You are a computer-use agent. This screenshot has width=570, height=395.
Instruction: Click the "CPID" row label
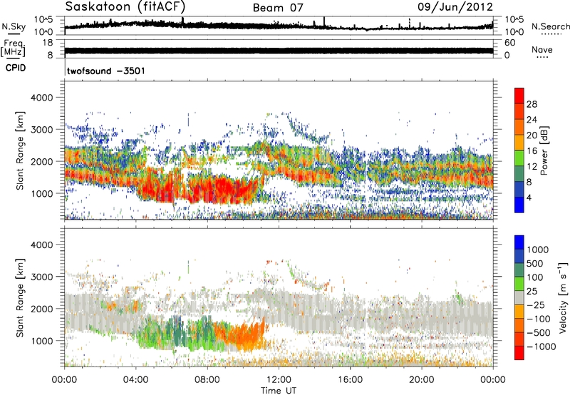click(16, 68)
